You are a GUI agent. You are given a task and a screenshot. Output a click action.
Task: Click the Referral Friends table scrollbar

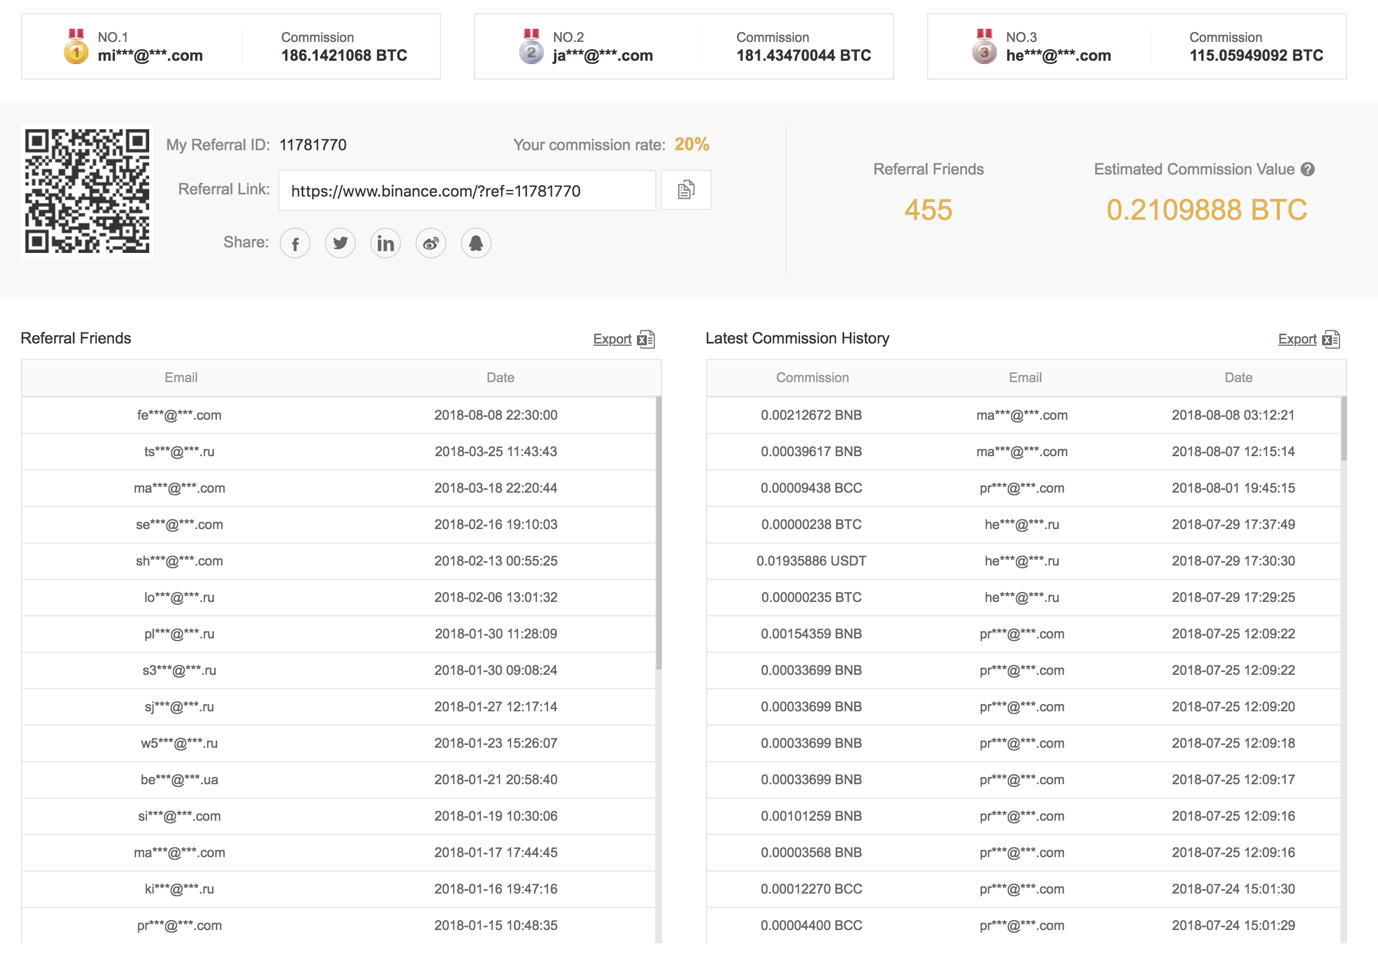pos(659,533)
